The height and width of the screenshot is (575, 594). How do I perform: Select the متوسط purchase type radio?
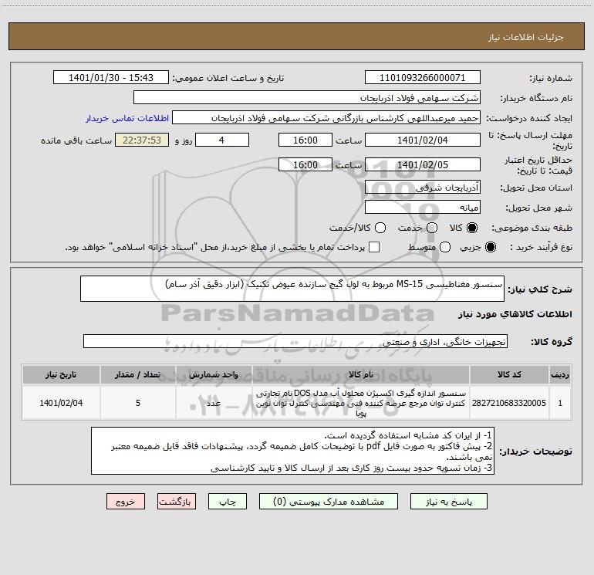pyautogui.click(x=445, y=247)
